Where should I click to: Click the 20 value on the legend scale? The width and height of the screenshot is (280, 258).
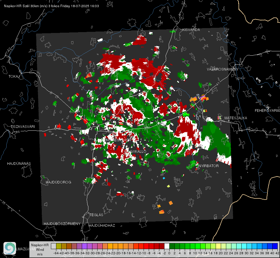pos(221,253)
